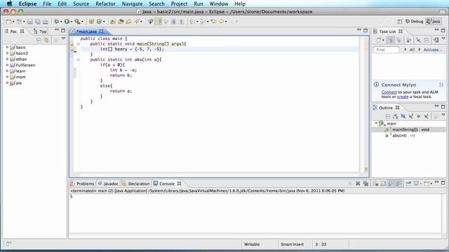This screenshot has height=252, width=449.
Task: Expand the pie project
Action: coord(8,83)
